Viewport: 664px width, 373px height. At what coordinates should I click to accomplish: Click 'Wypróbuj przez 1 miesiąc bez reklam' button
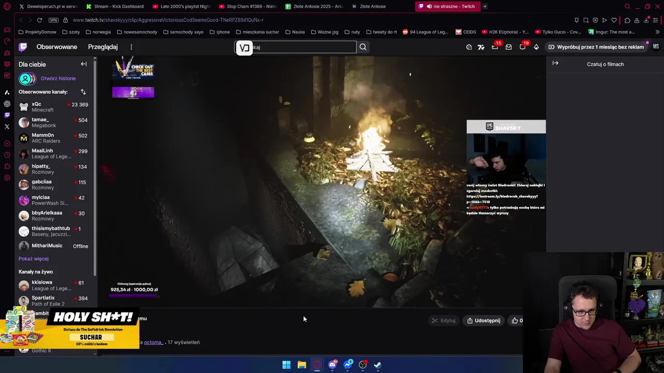tap(596, 47)
